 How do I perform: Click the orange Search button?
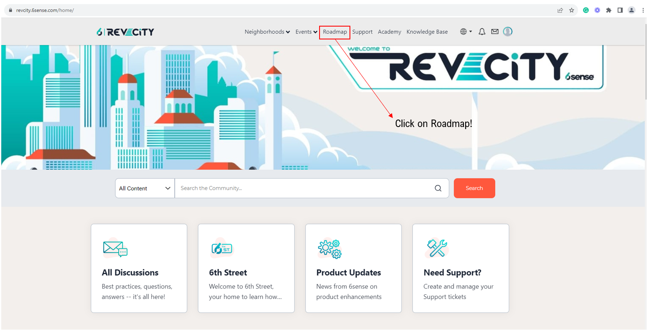coord(474,188)
